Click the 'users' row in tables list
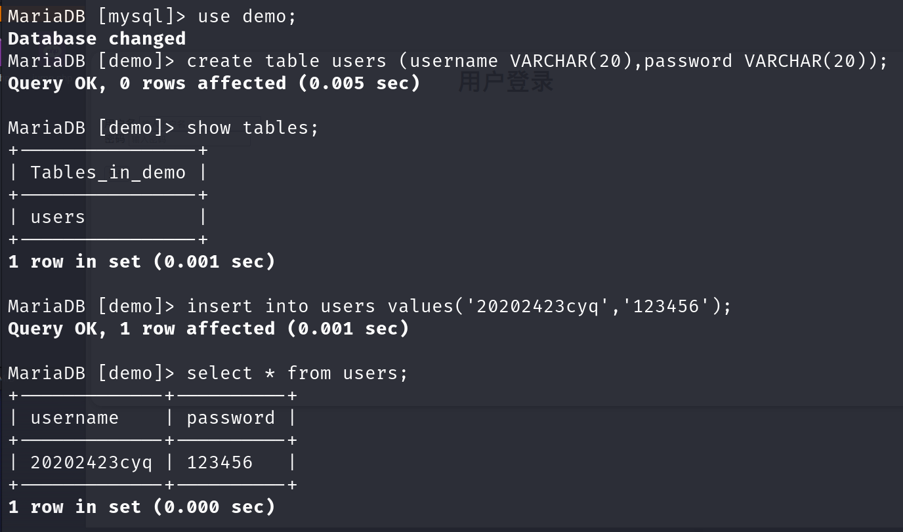This screenshot has width=903, height=532. click(x=58, y=217)
